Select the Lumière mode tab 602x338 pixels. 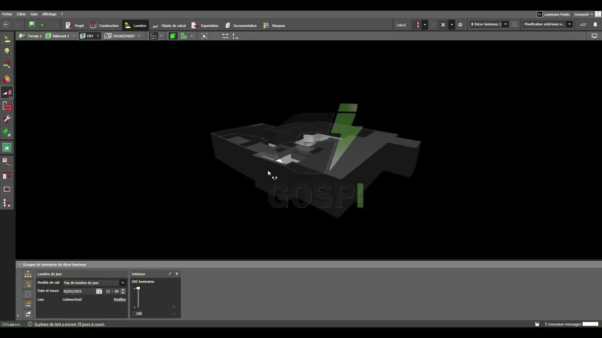(135, 25)
